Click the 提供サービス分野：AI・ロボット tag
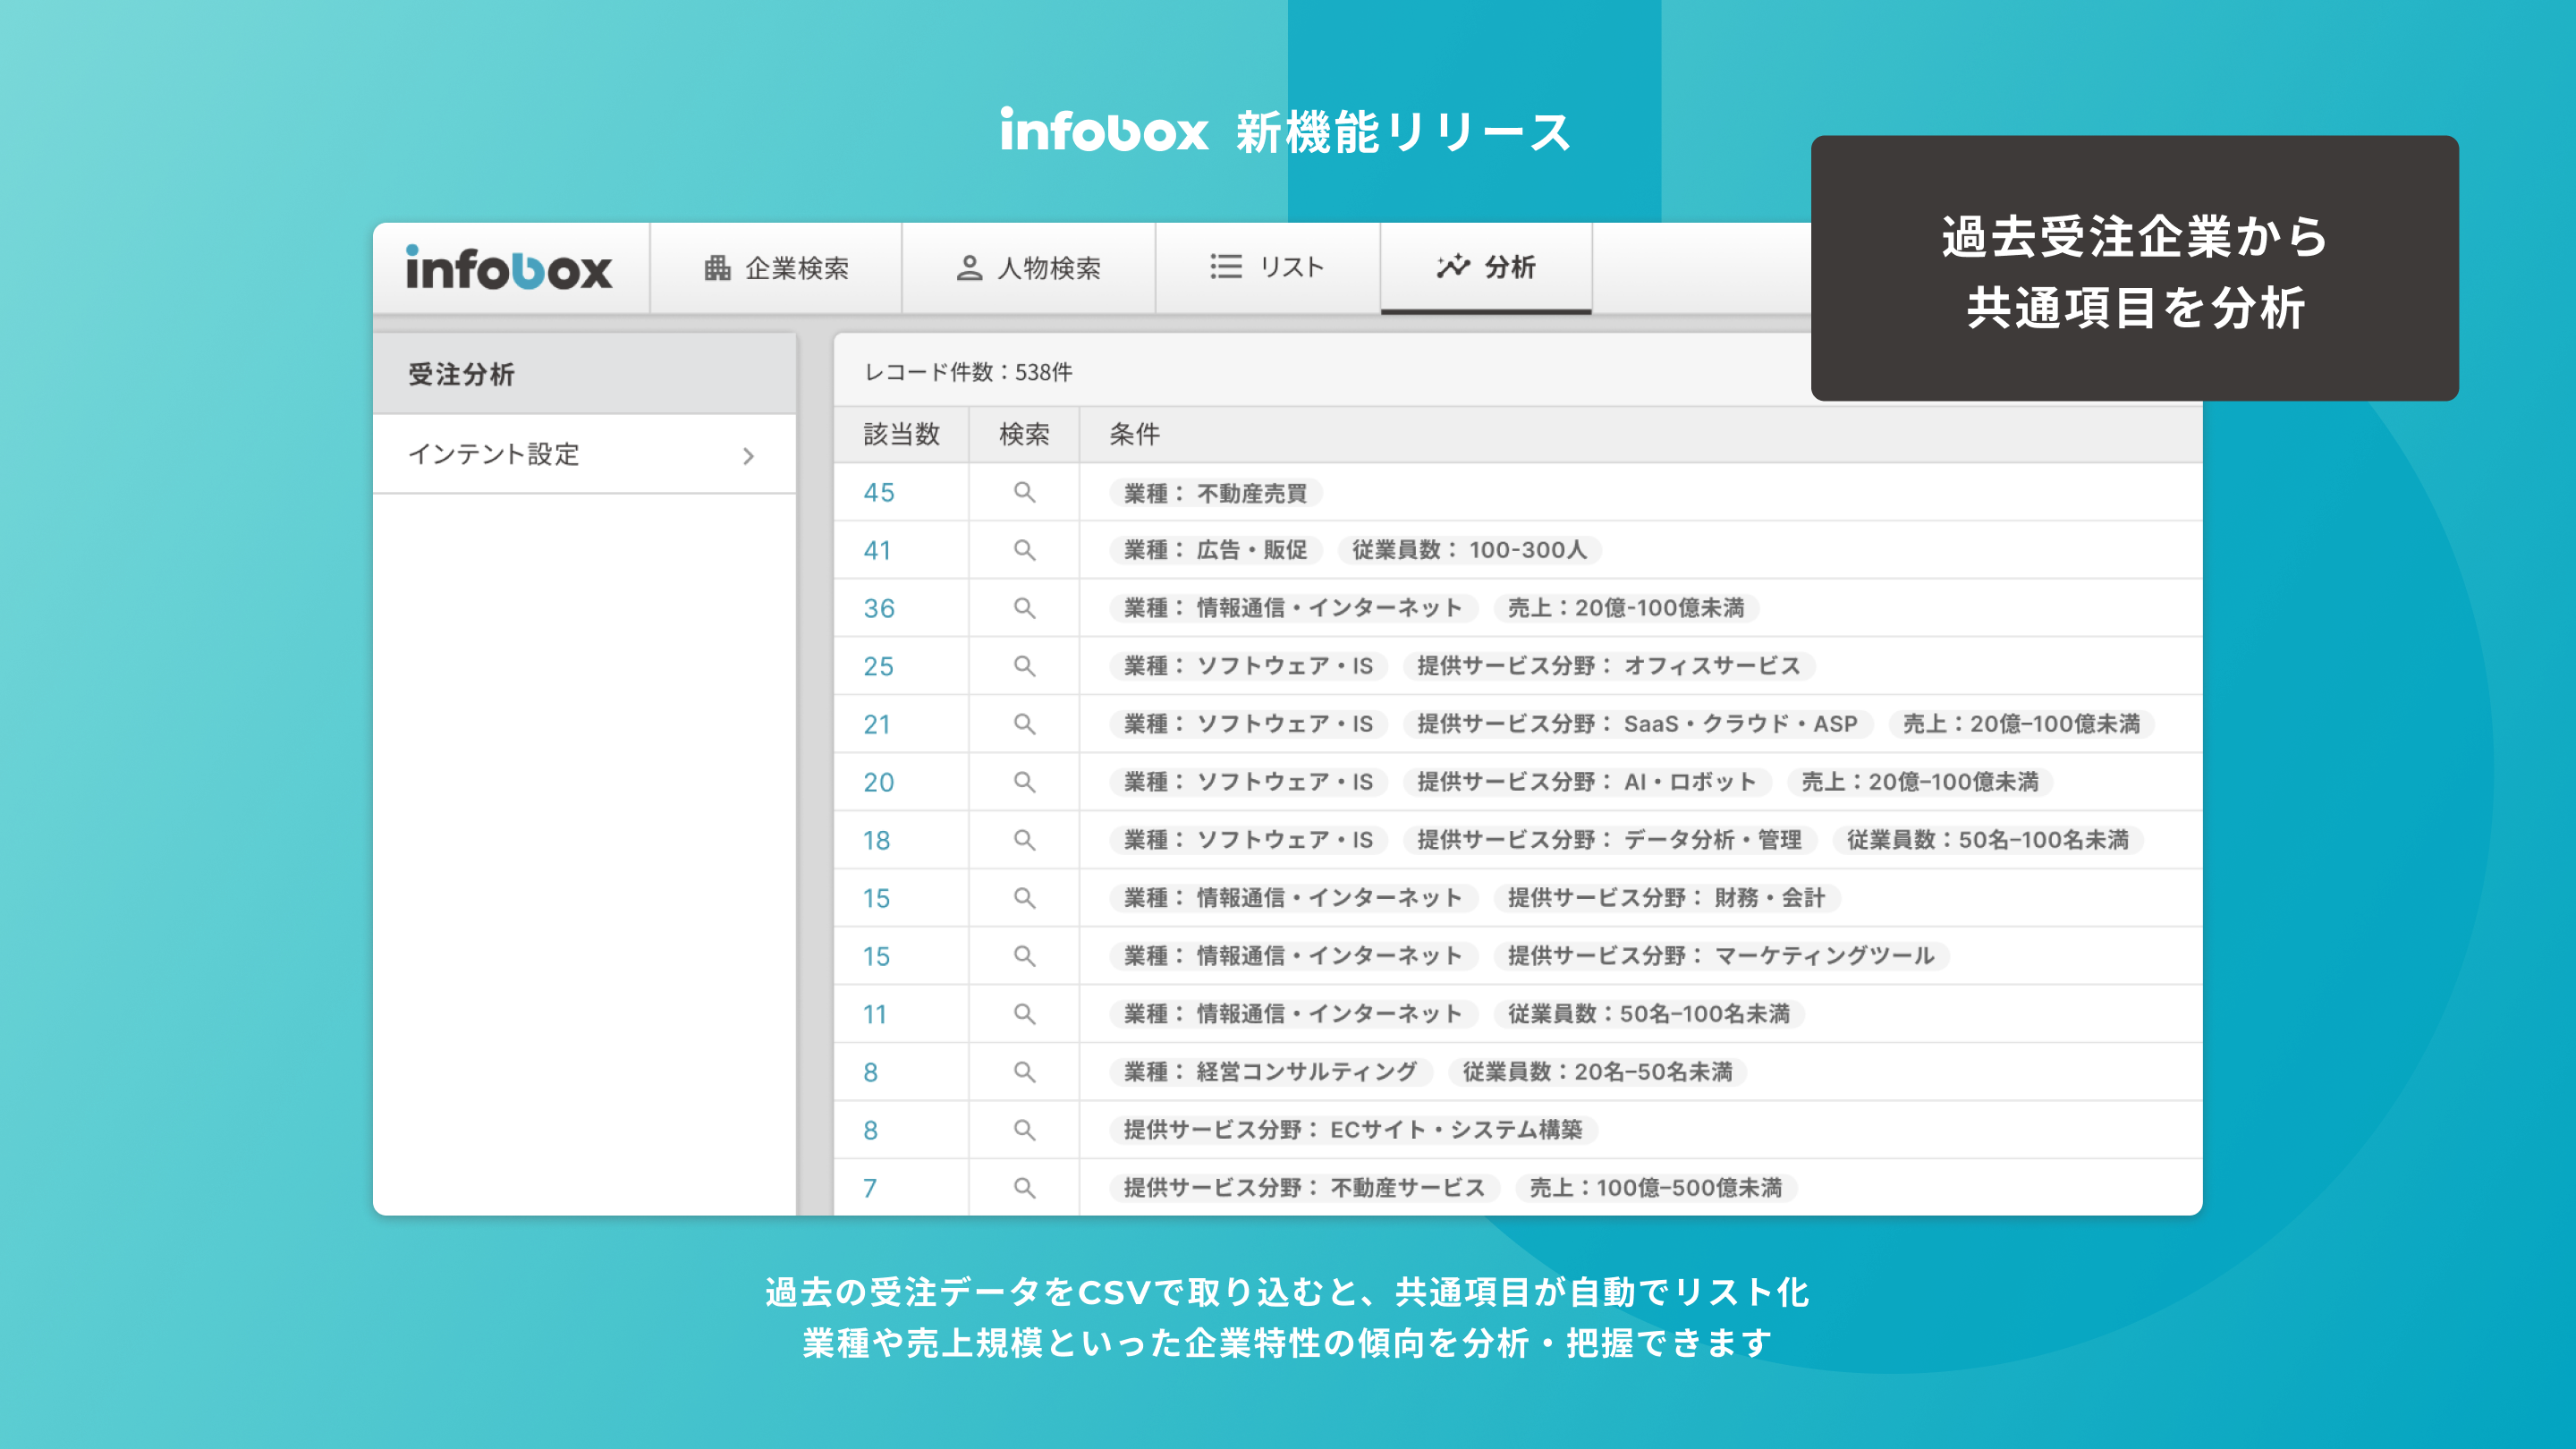The height and width of the screenshot is (1449, 2576). [1586, 782]
